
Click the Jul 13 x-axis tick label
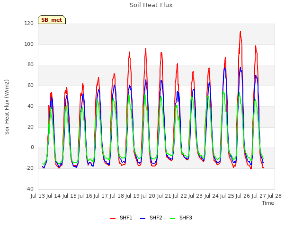coord(38,196)
